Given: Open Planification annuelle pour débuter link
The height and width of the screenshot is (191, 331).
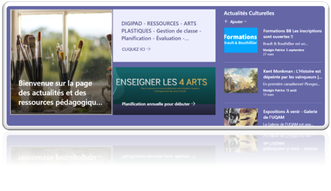Looking at the screenshot, I should click(x=156, y=104).
